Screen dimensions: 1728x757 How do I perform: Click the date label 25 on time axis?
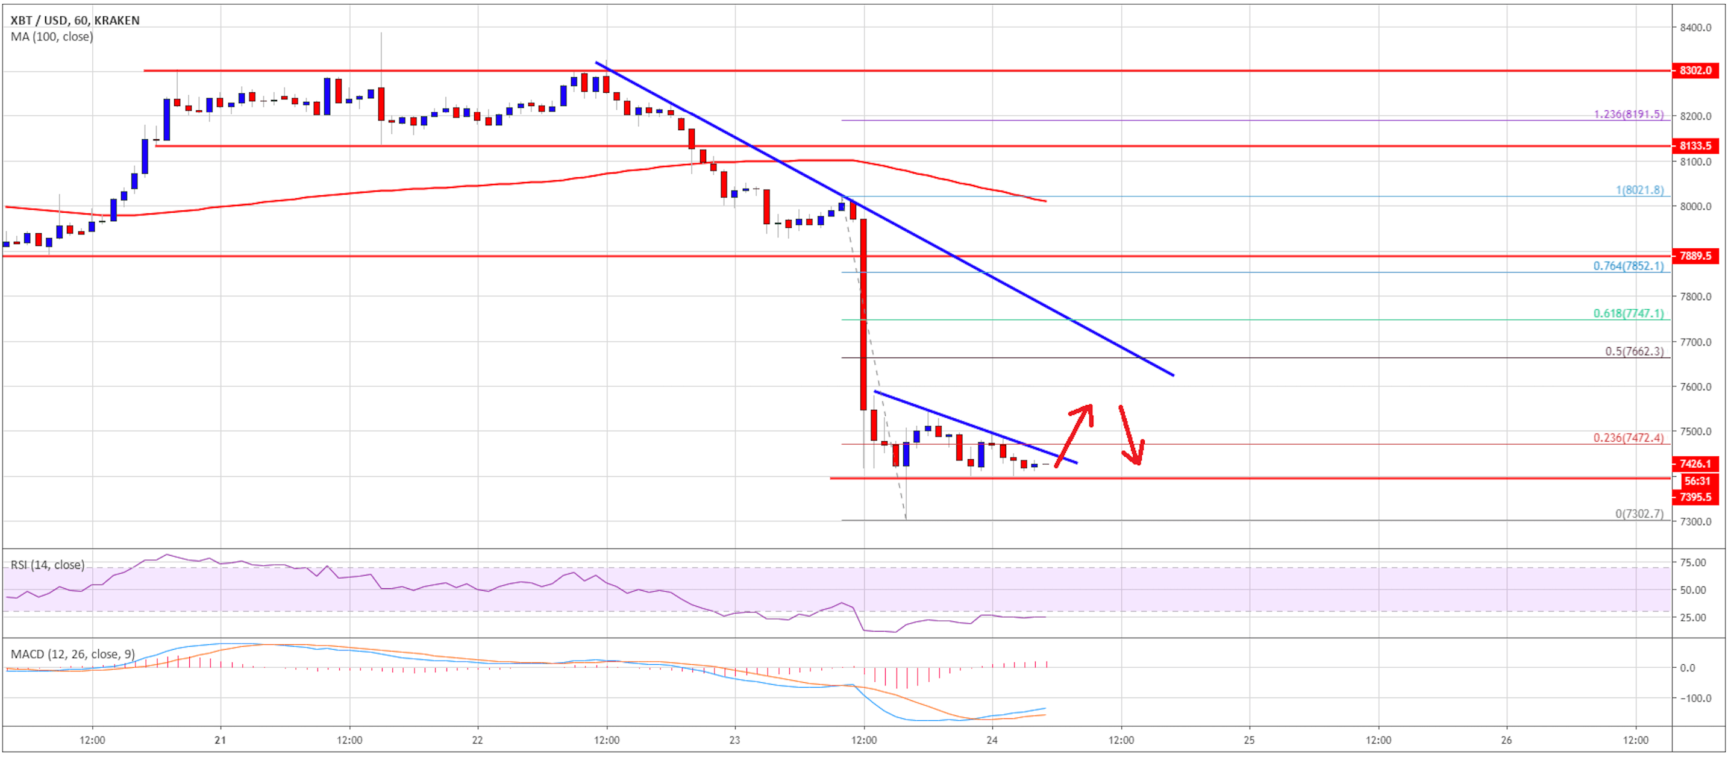click(1249, 740)
